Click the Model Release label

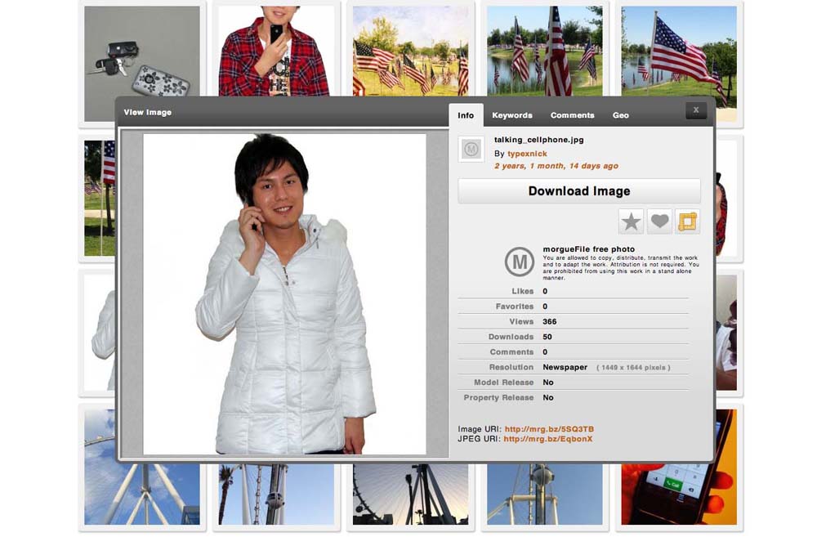503,383
